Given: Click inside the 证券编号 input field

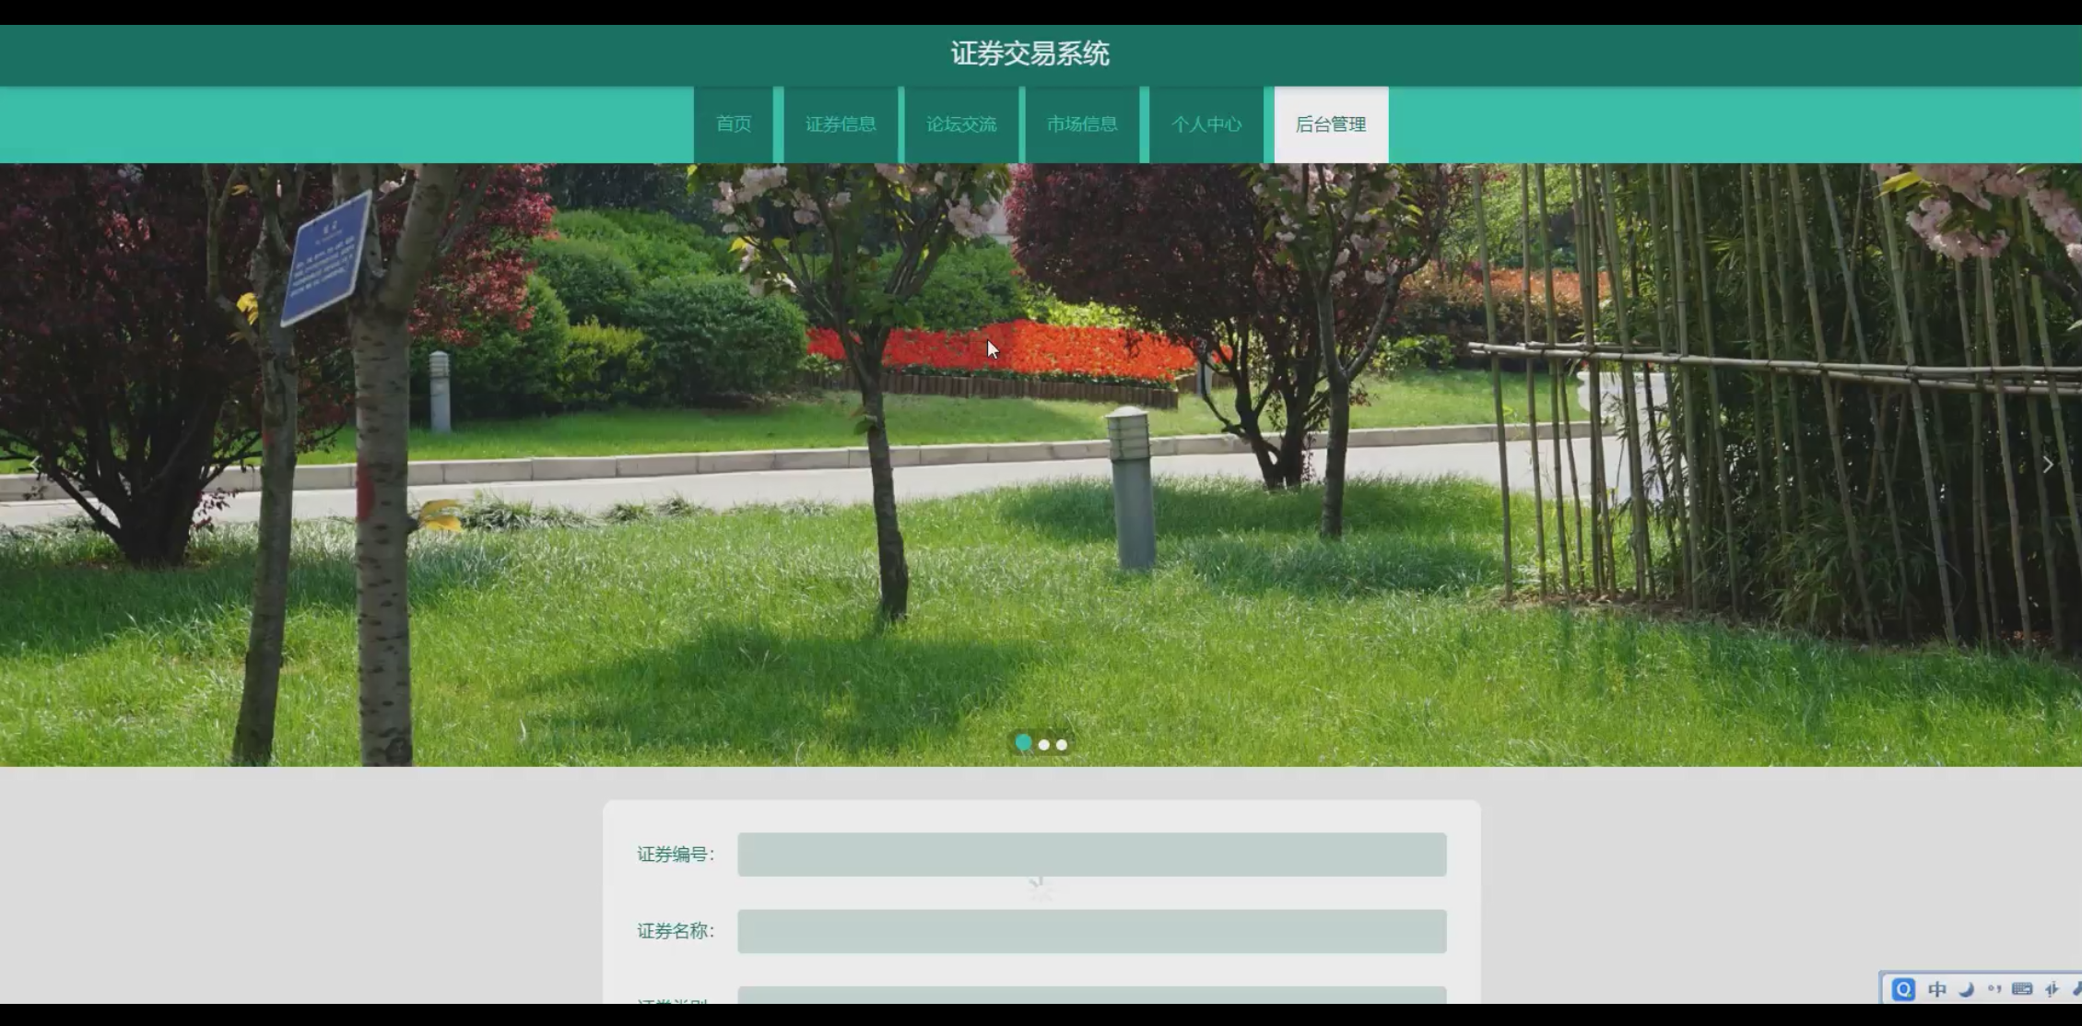Looking at the screenshot, I should point(1092,854).
